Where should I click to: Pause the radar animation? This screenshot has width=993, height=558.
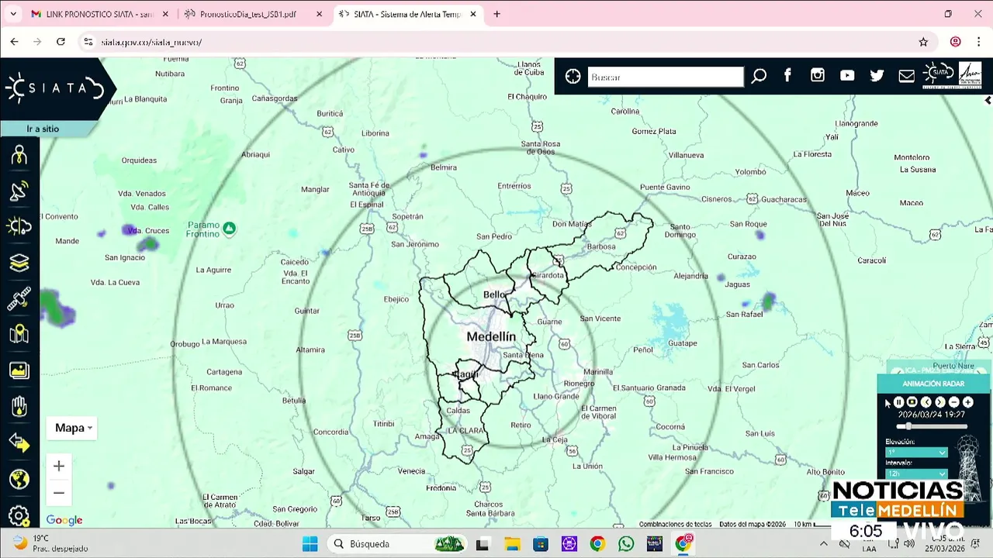click(898, 402)
